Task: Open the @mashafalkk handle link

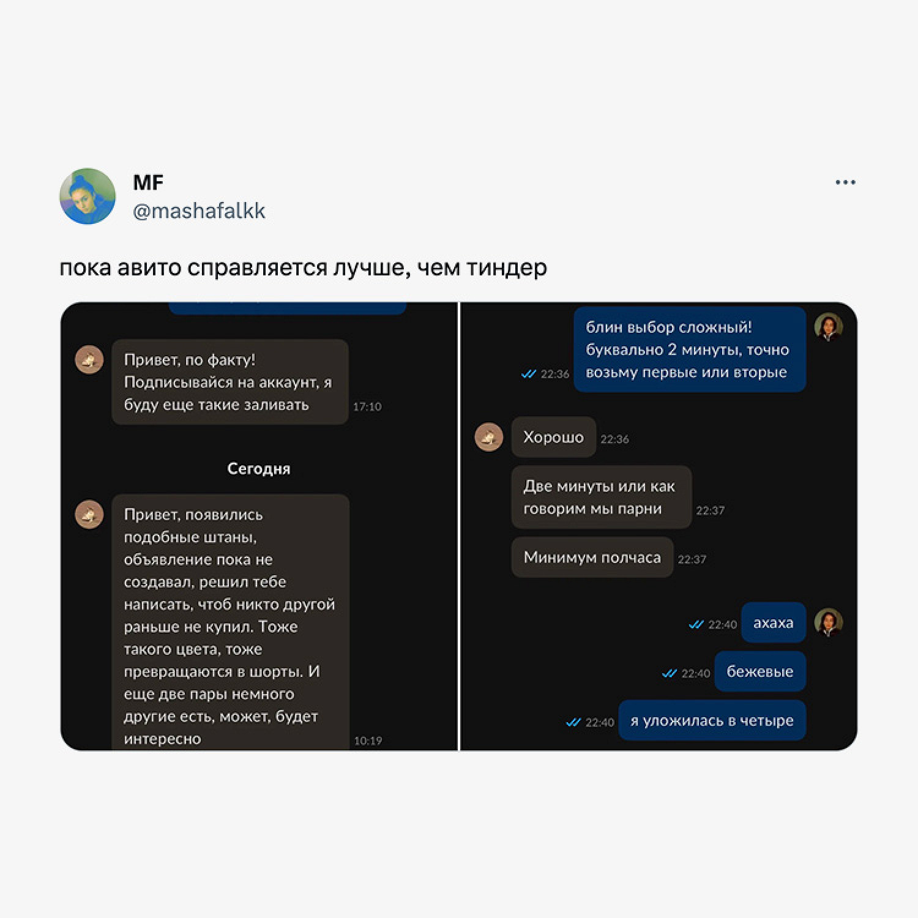Action: [199, 211]
